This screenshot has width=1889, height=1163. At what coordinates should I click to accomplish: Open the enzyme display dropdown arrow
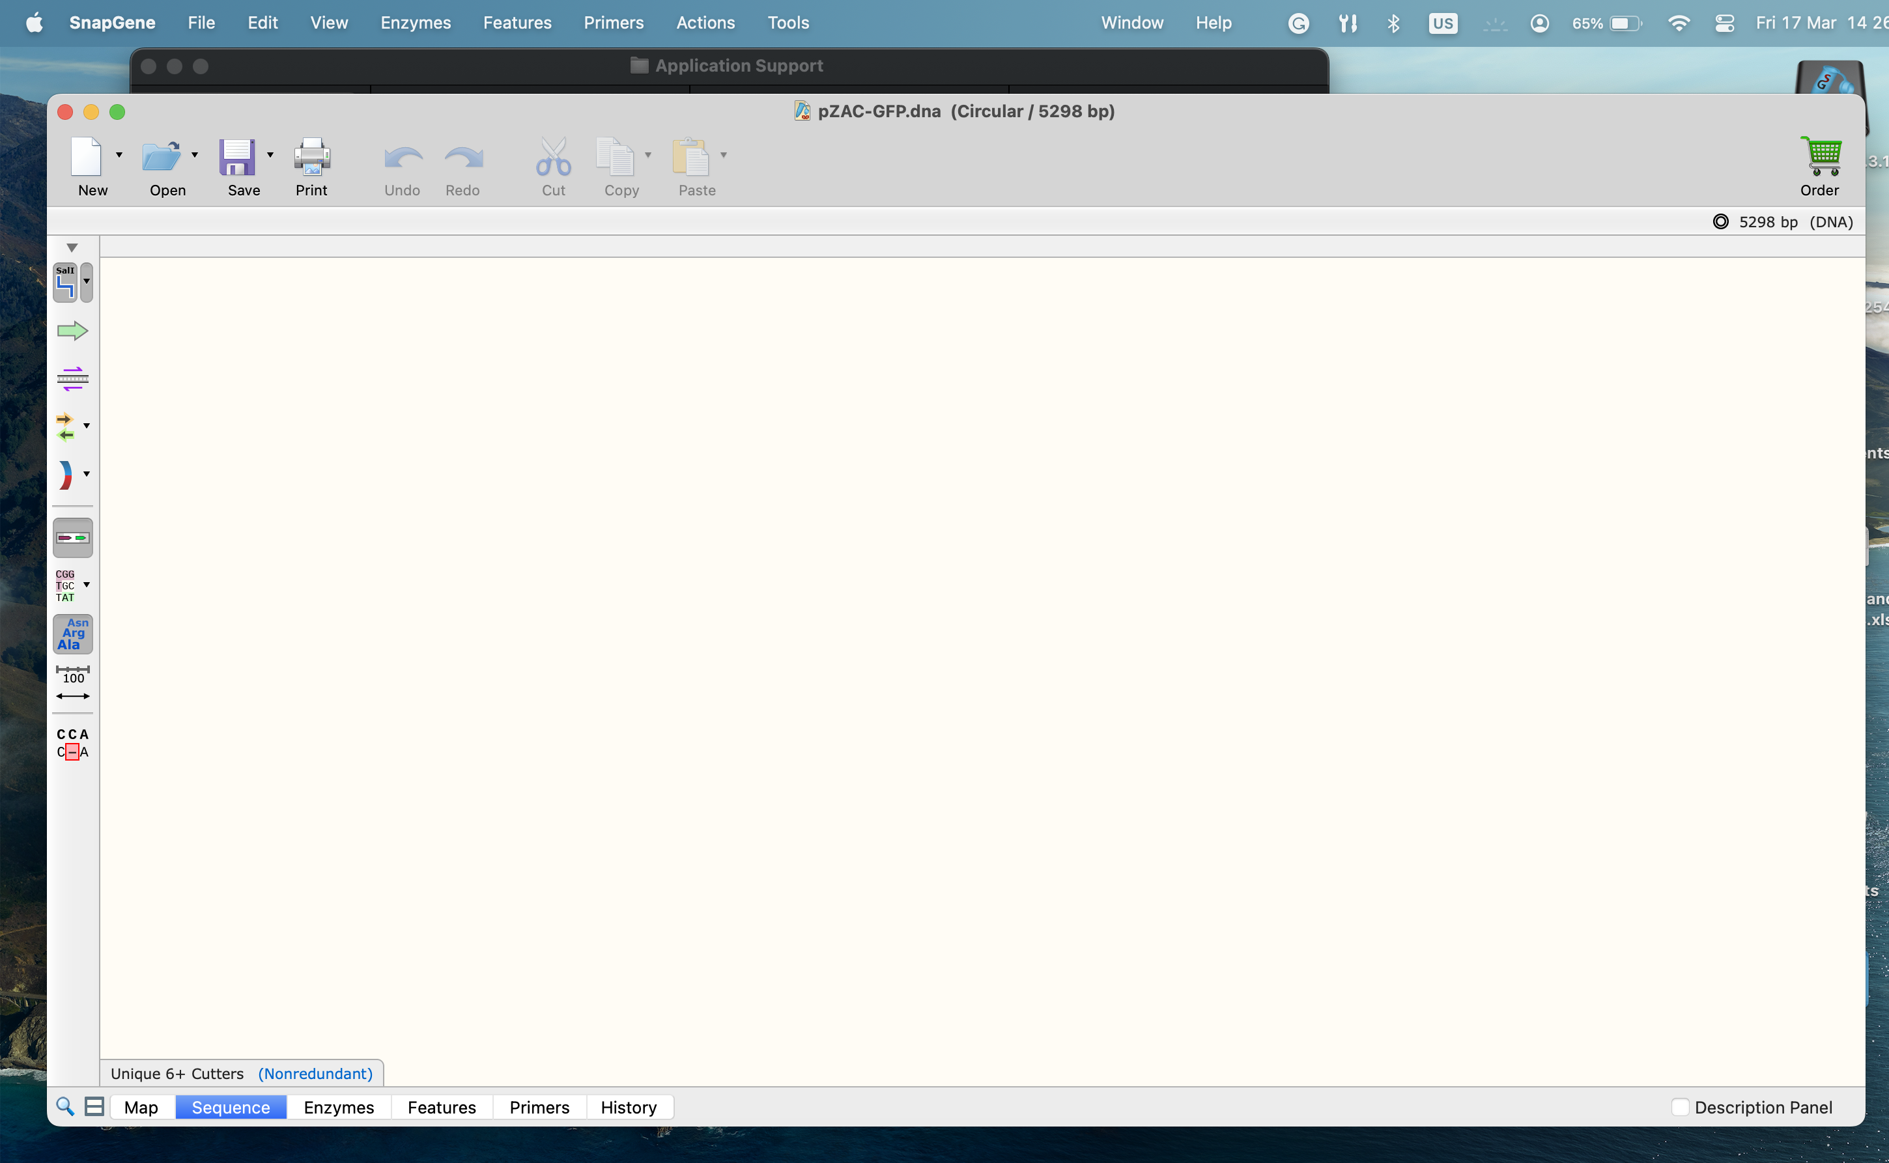(86, 283)
